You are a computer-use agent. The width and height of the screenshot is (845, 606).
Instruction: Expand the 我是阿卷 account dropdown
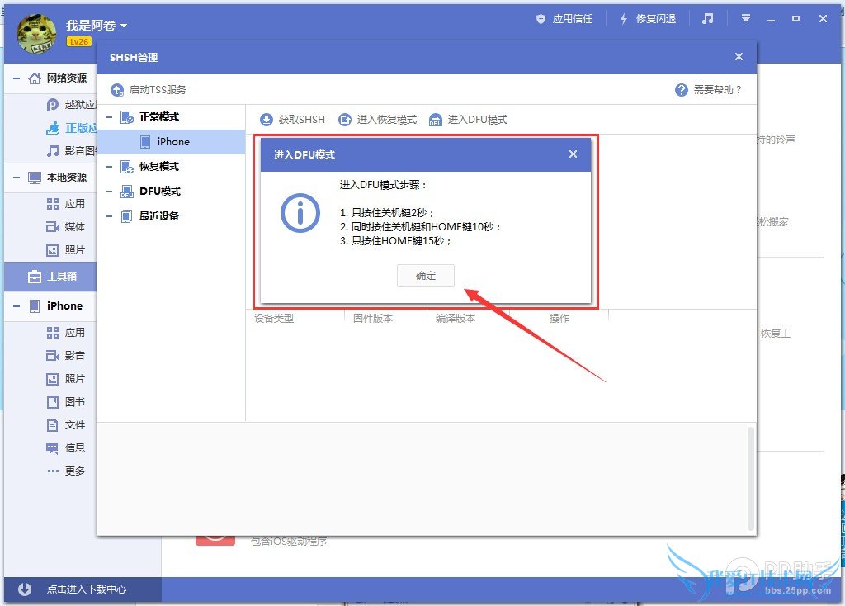click(x=124, y=25)
